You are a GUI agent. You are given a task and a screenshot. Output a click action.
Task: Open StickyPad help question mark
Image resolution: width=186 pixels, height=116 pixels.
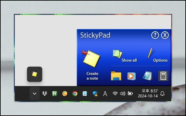tap(155, 35)
